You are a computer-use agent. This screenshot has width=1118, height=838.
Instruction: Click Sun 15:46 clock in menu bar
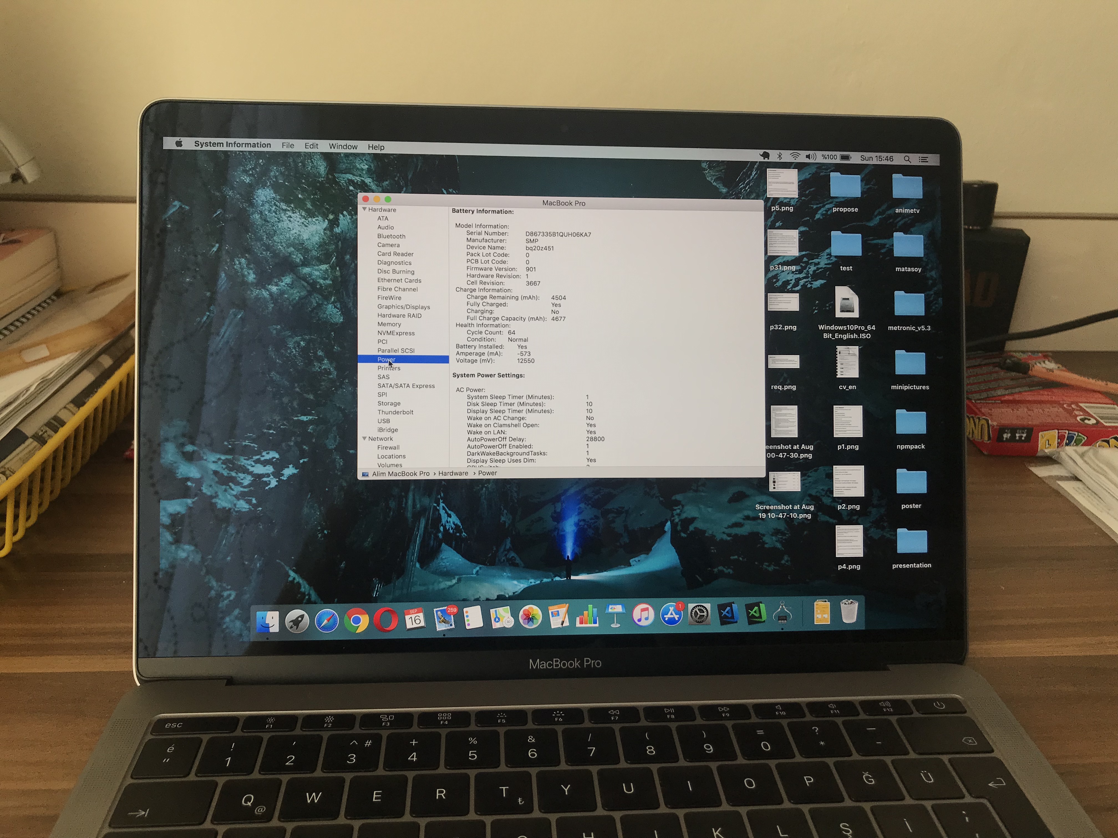pyautogui.click(x=876, y=158)
